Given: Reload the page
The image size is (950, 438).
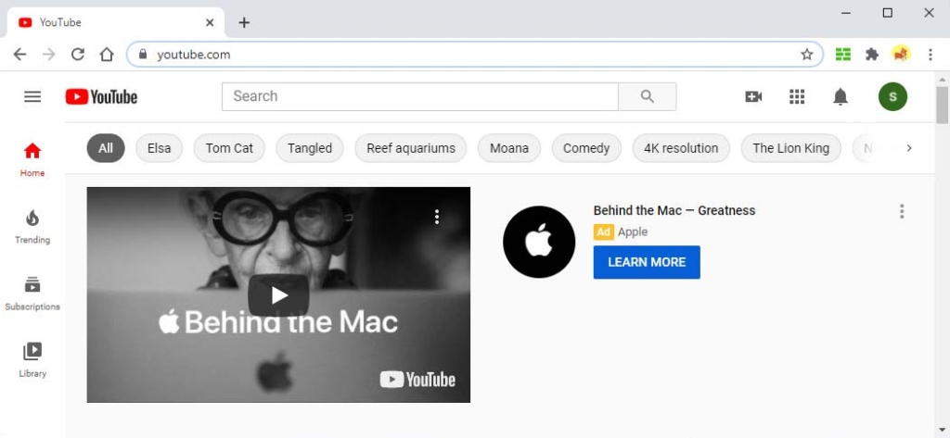Looking at the screenshot, I should pyautogui.click(x=78, y=55).
